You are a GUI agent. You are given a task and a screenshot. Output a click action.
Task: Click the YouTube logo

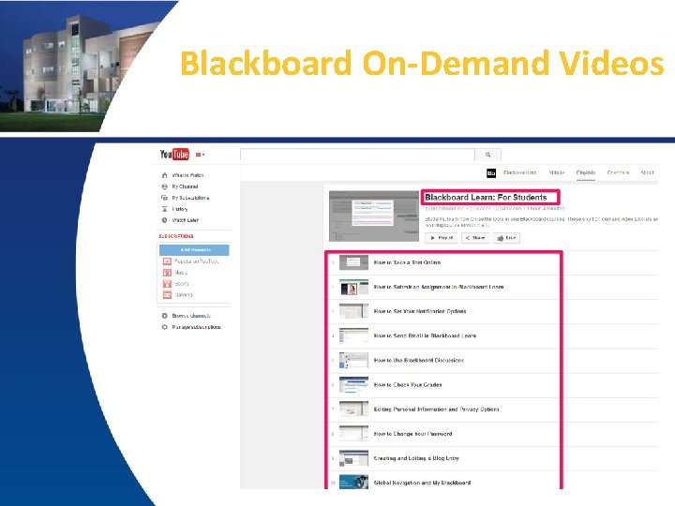174,154
